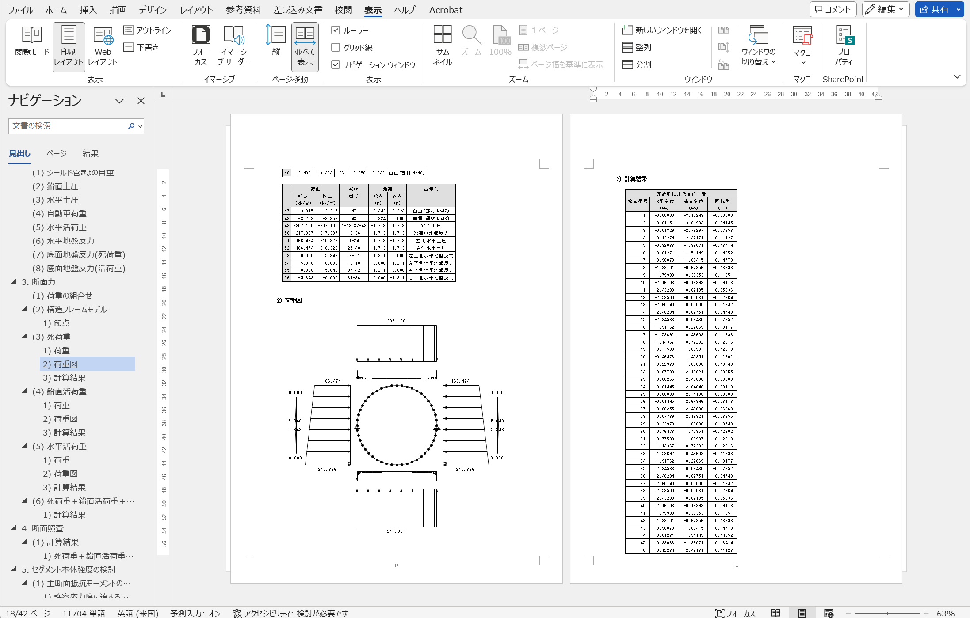The image size is (970, 618).
Task: Switch to Pages (ページ) navigation tab
Action: (57, 153)
